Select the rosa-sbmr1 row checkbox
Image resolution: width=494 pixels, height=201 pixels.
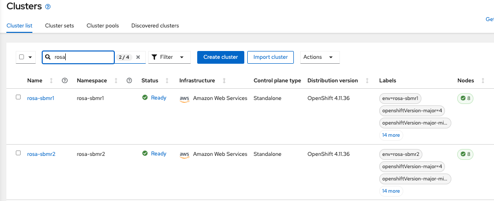click(x=18, y=97)
